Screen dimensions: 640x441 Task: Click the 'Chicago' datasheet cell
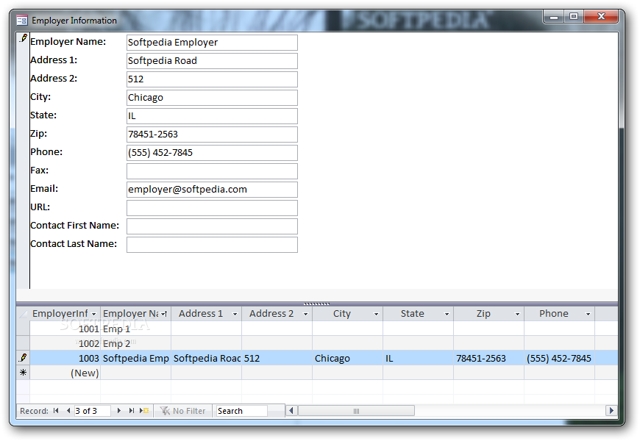[347, 358]
